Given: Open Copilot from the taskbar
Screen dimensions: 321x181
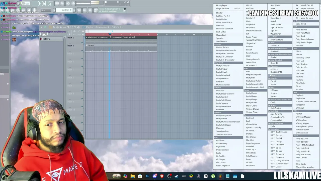Looking at the screenshot, I should (x=125, y=176).
